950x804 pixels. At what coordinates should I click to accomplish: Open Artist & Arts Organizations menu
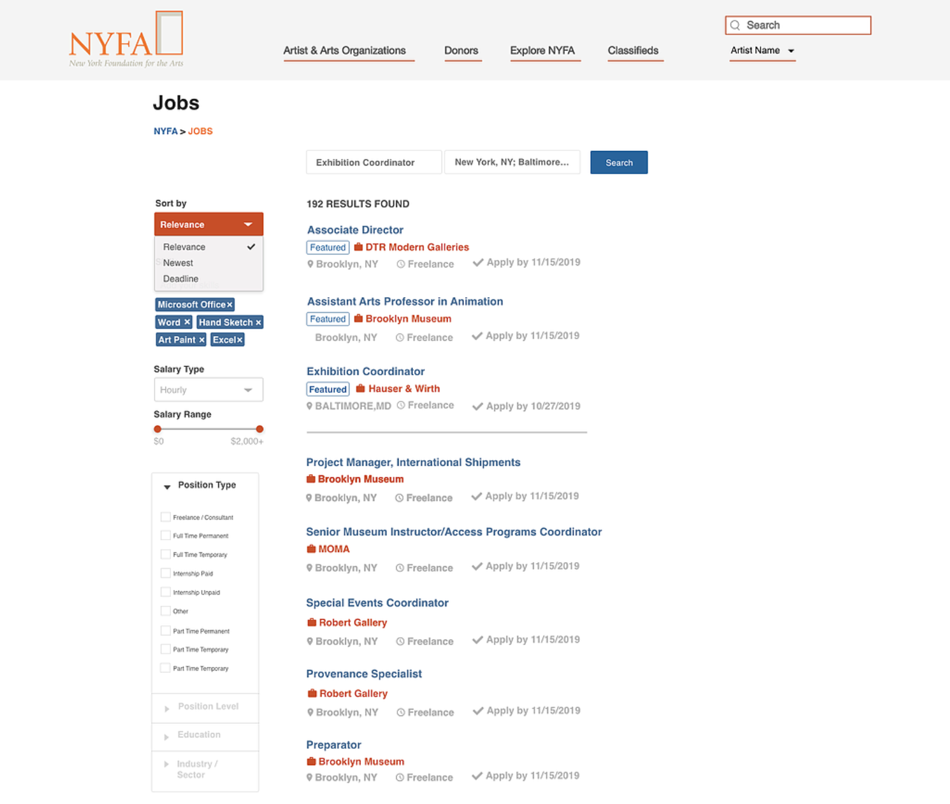pos(345,51)
